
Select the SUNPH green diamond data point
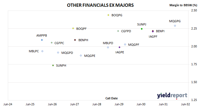click(53, 66)
